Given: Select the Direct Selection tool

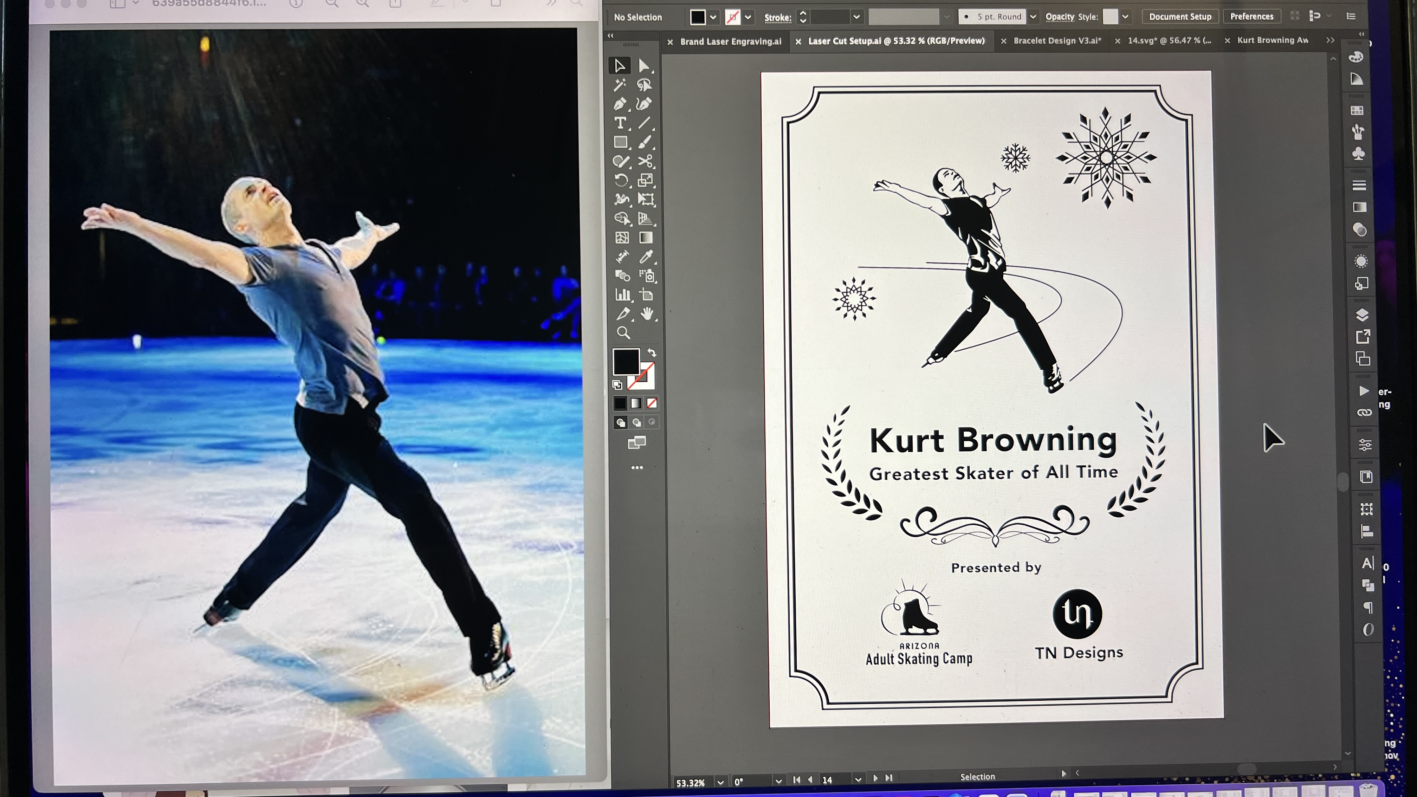Looking at the screenshot, I should tap(643, 66).
